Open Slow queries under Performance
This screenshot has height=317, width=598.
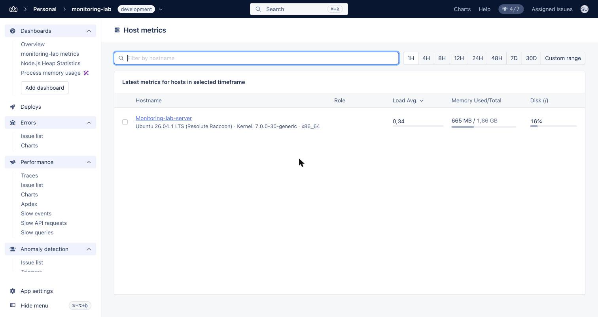coord(37,232)
